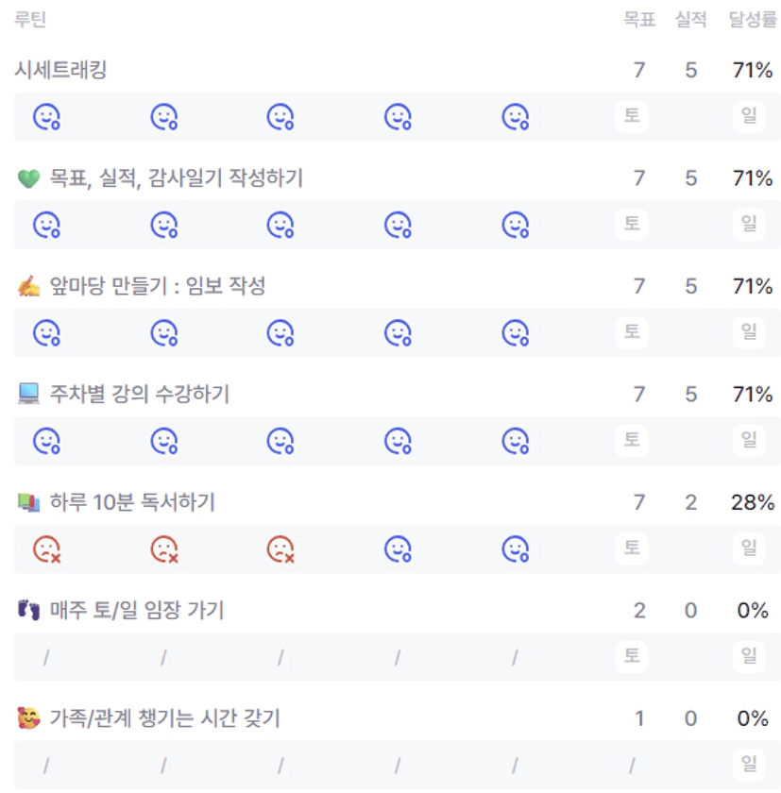This screenshot has width=781, height=793.
Task: Click the 루틴 column header
Action: coord(30,20)
